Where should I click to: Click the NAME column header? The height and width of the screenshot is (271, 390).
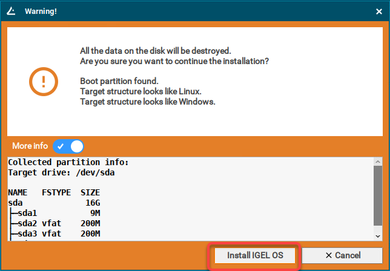(19, 193)
